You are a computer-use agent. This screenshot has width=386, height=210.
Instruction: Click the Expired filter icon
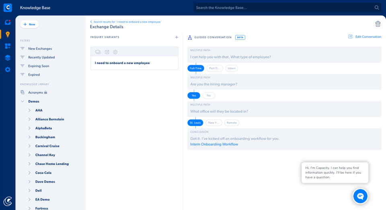pos(23,74)
